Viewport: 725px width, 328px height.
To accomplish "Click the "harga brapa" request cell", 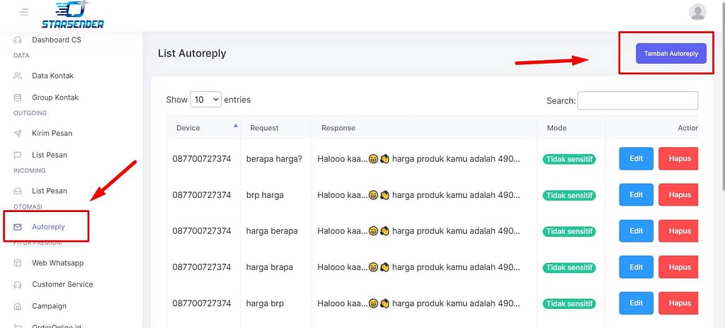I will [270, 267].
